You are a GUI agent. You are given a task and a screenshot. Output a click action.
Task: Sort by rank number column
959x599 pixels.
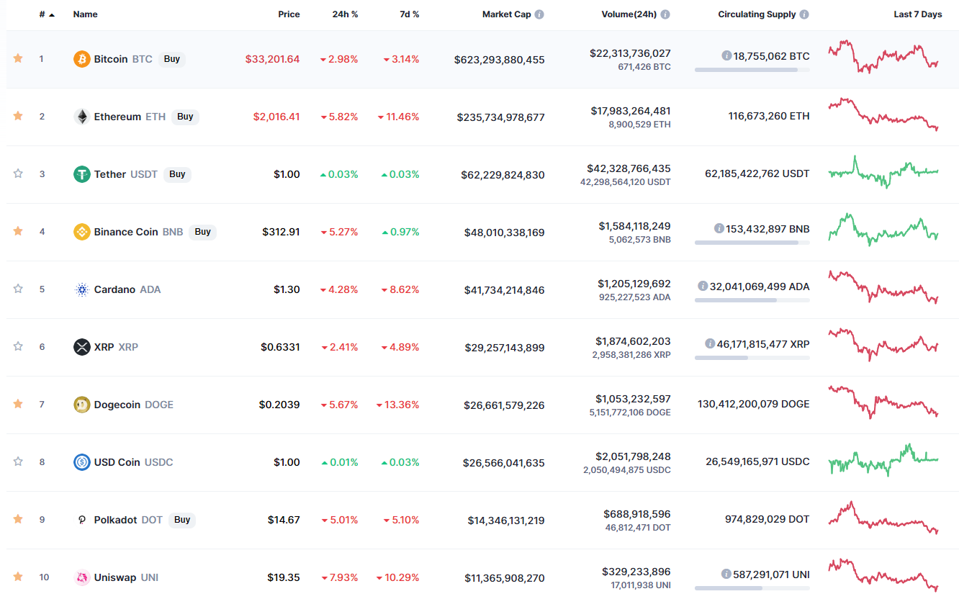[x=47, y=14]
